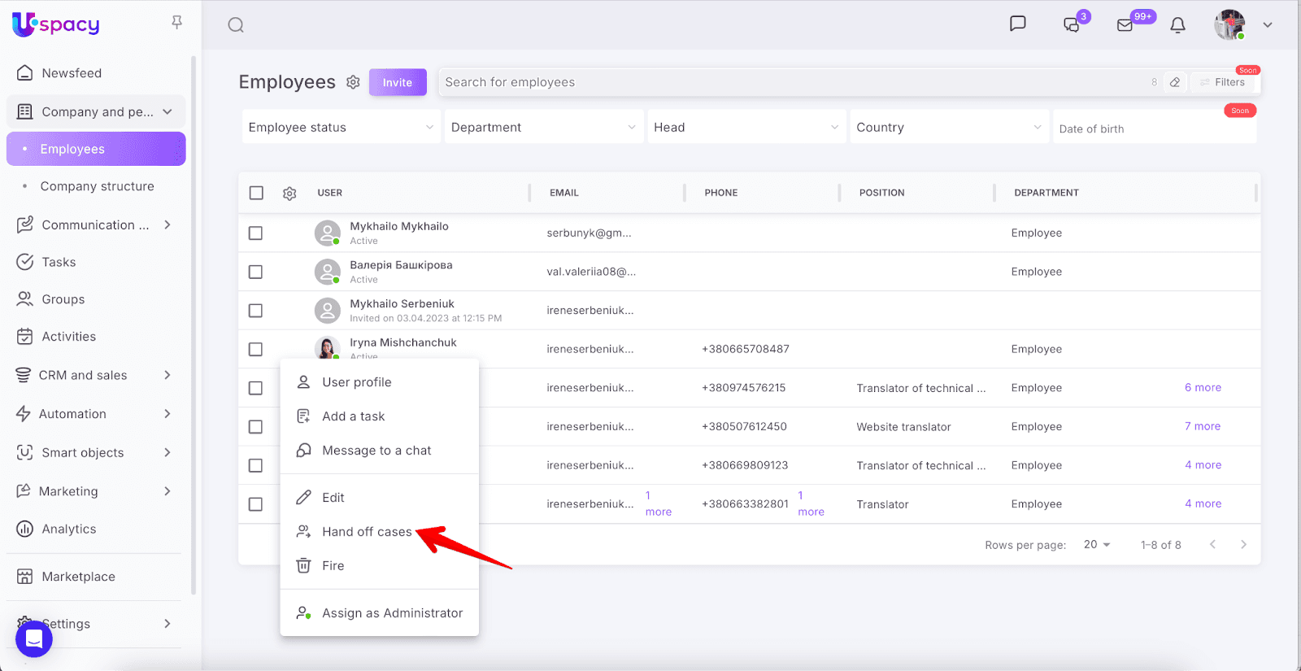Focus the Search for employees field
Screen dimensions: 1301x671
793,82
